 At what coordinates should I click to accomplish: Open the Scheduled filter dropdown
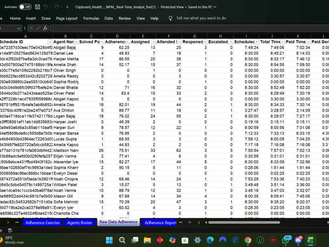click(x=257, y=42)
